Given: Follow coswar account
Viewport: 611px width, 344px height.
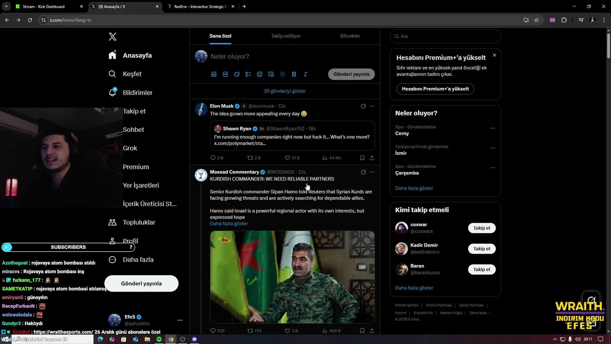Looking at the screenshot, I should tap(482, 228).
